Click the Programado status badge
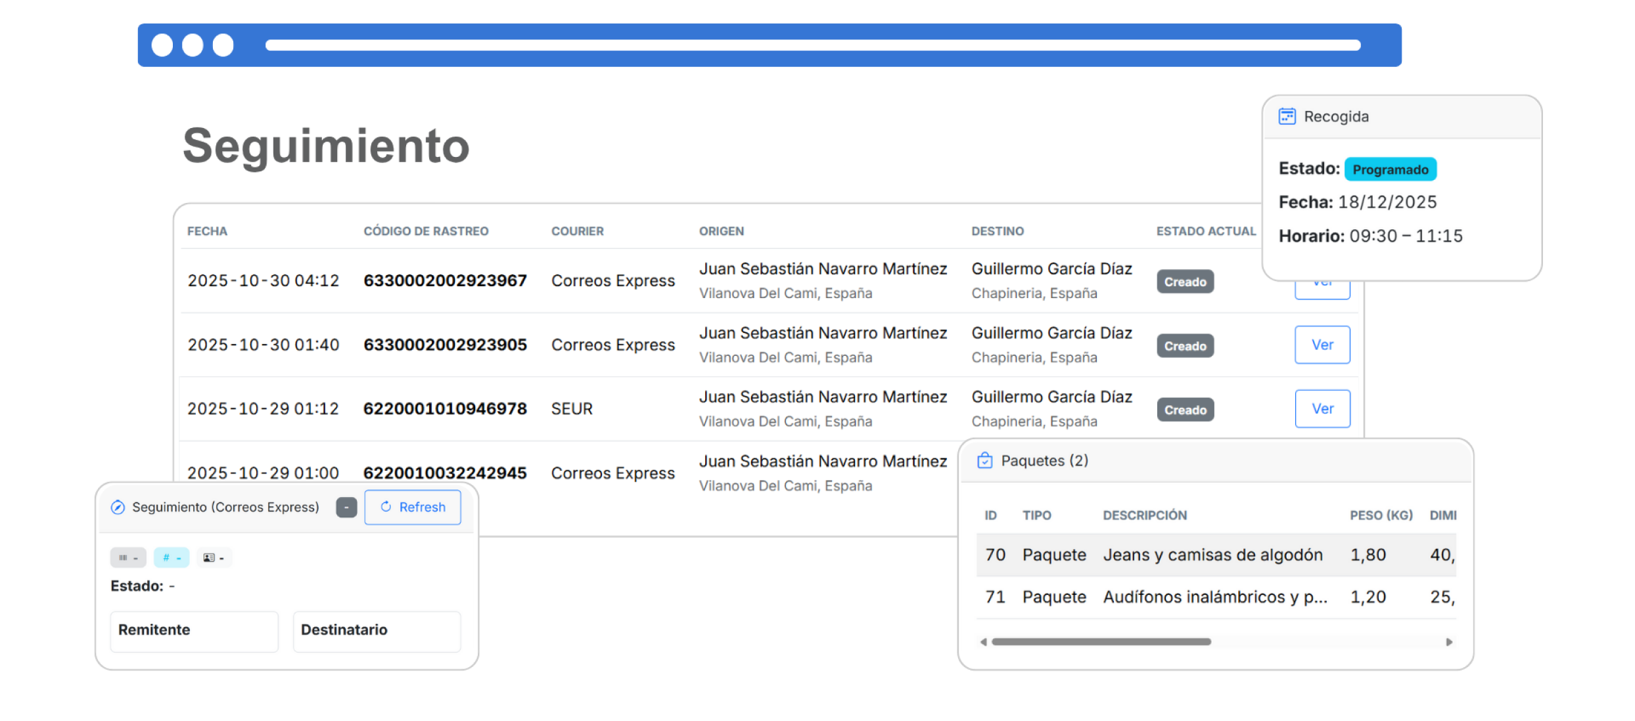This screenshot has width=1635, height=721. pyautogui.click(x=1390, y=169)
